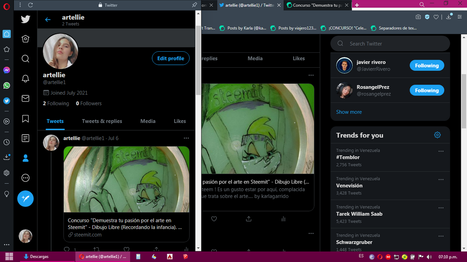
Task: Open the Profile person icon in Twitter panel
Action: click(26, 158)
